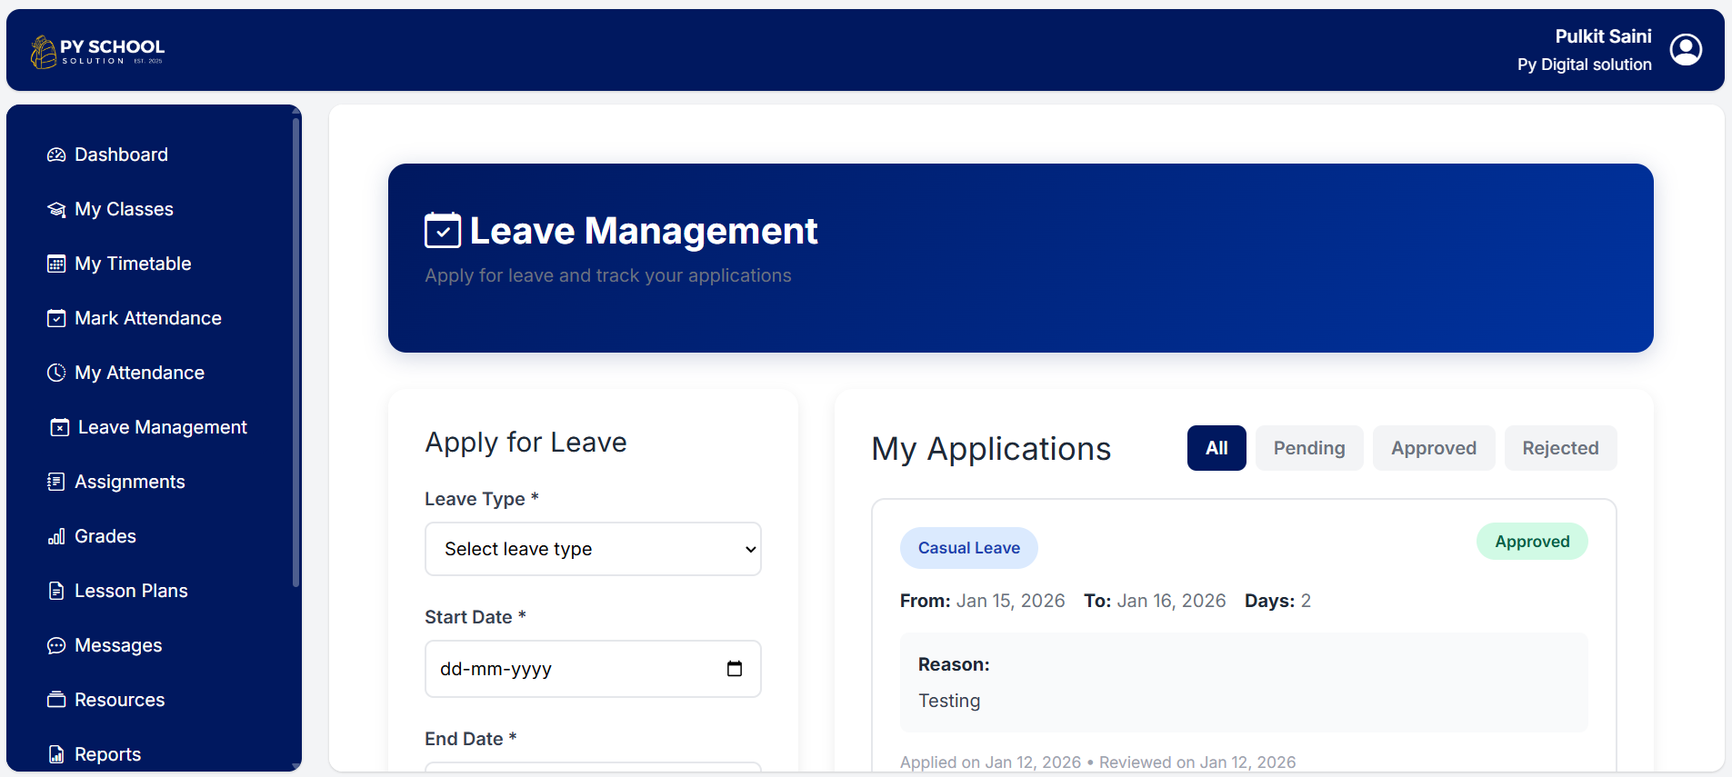Click 'Py Digital solution' organization text
The width and height of the screenshot is (1732, 777).
(1585, 65)
